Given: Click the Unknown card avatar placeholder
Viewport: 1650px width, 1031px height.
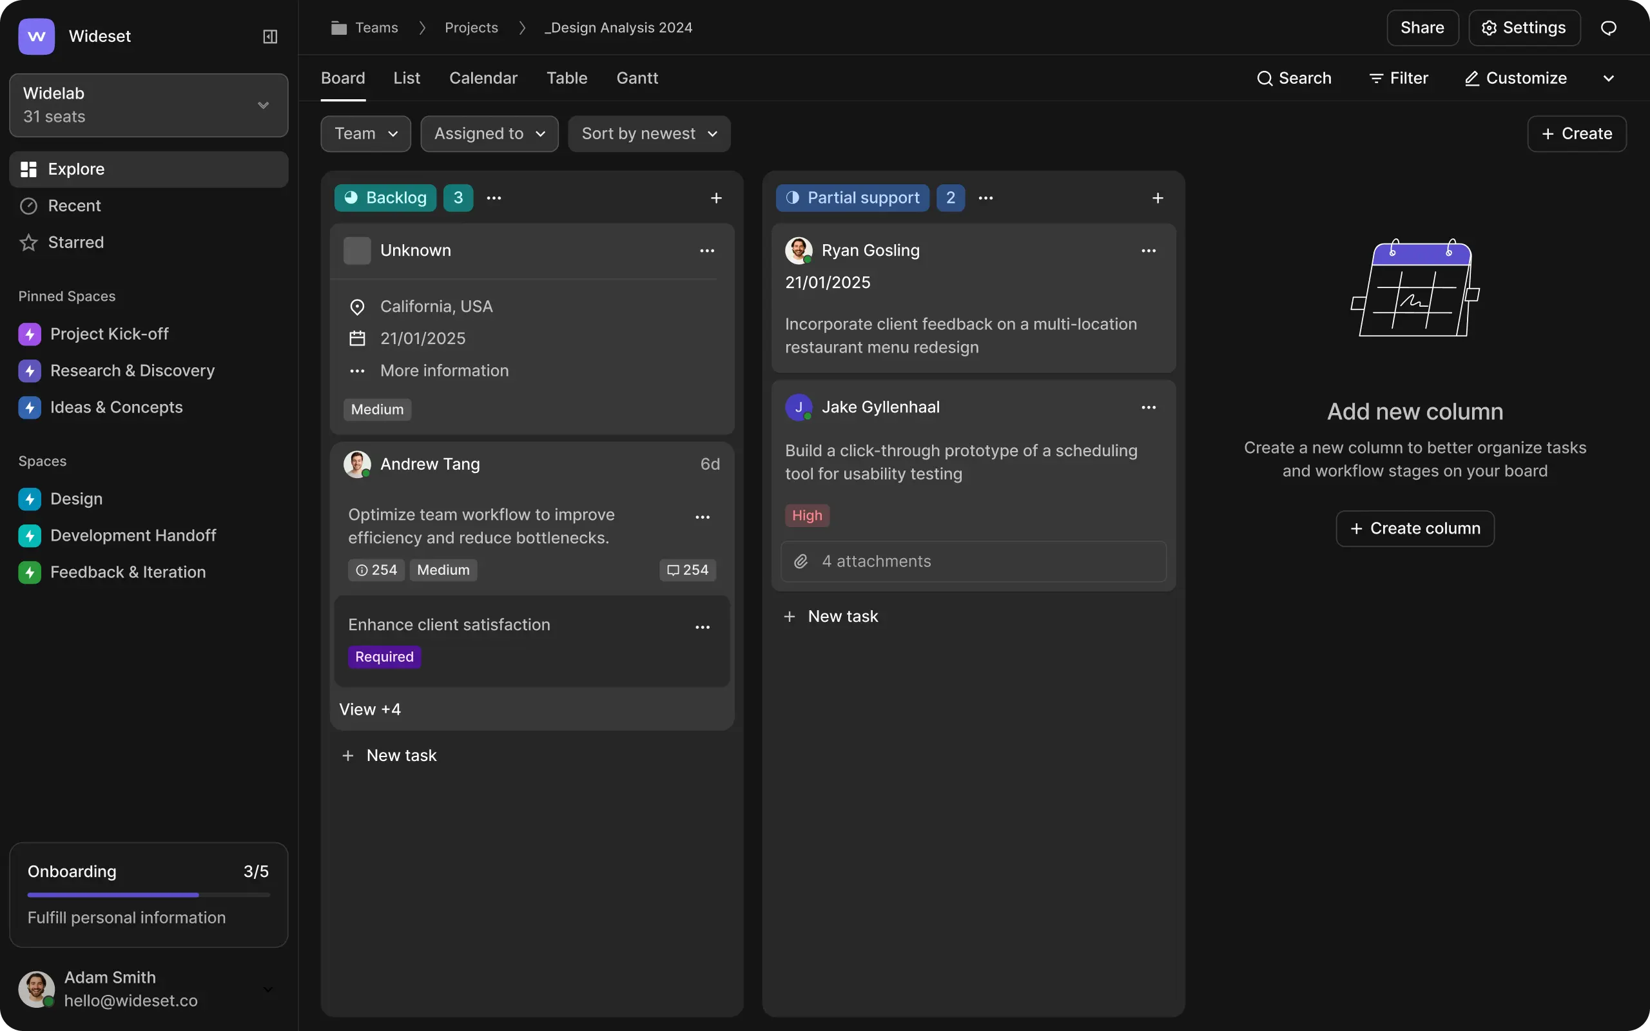Looking at the screenshot, I should click(356, 251).
